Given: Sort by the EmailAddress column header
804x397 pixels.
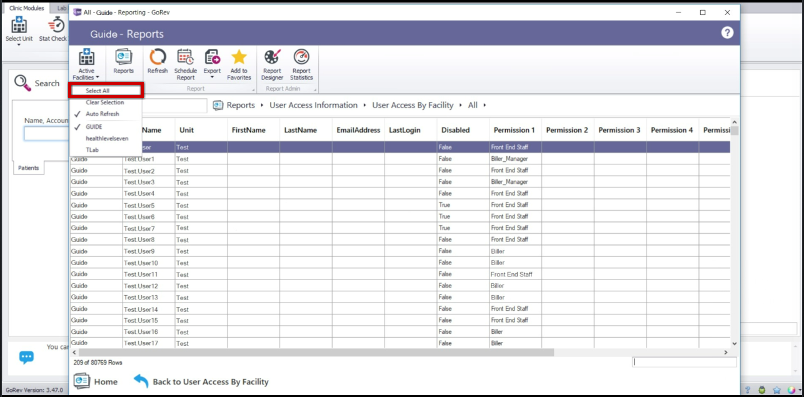Looking at the screenshot, I should pos(358,130).
